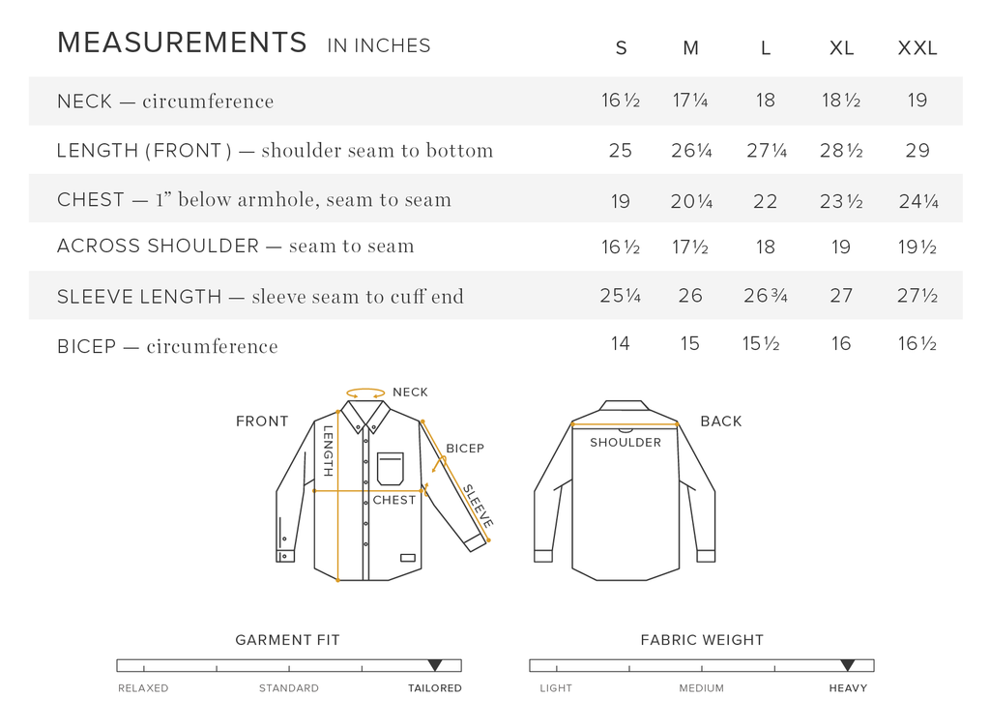The width and height of the screenshot is (990, 727).
Task: Click the CHEST label on front shirt
Action: tap(394, 500)
